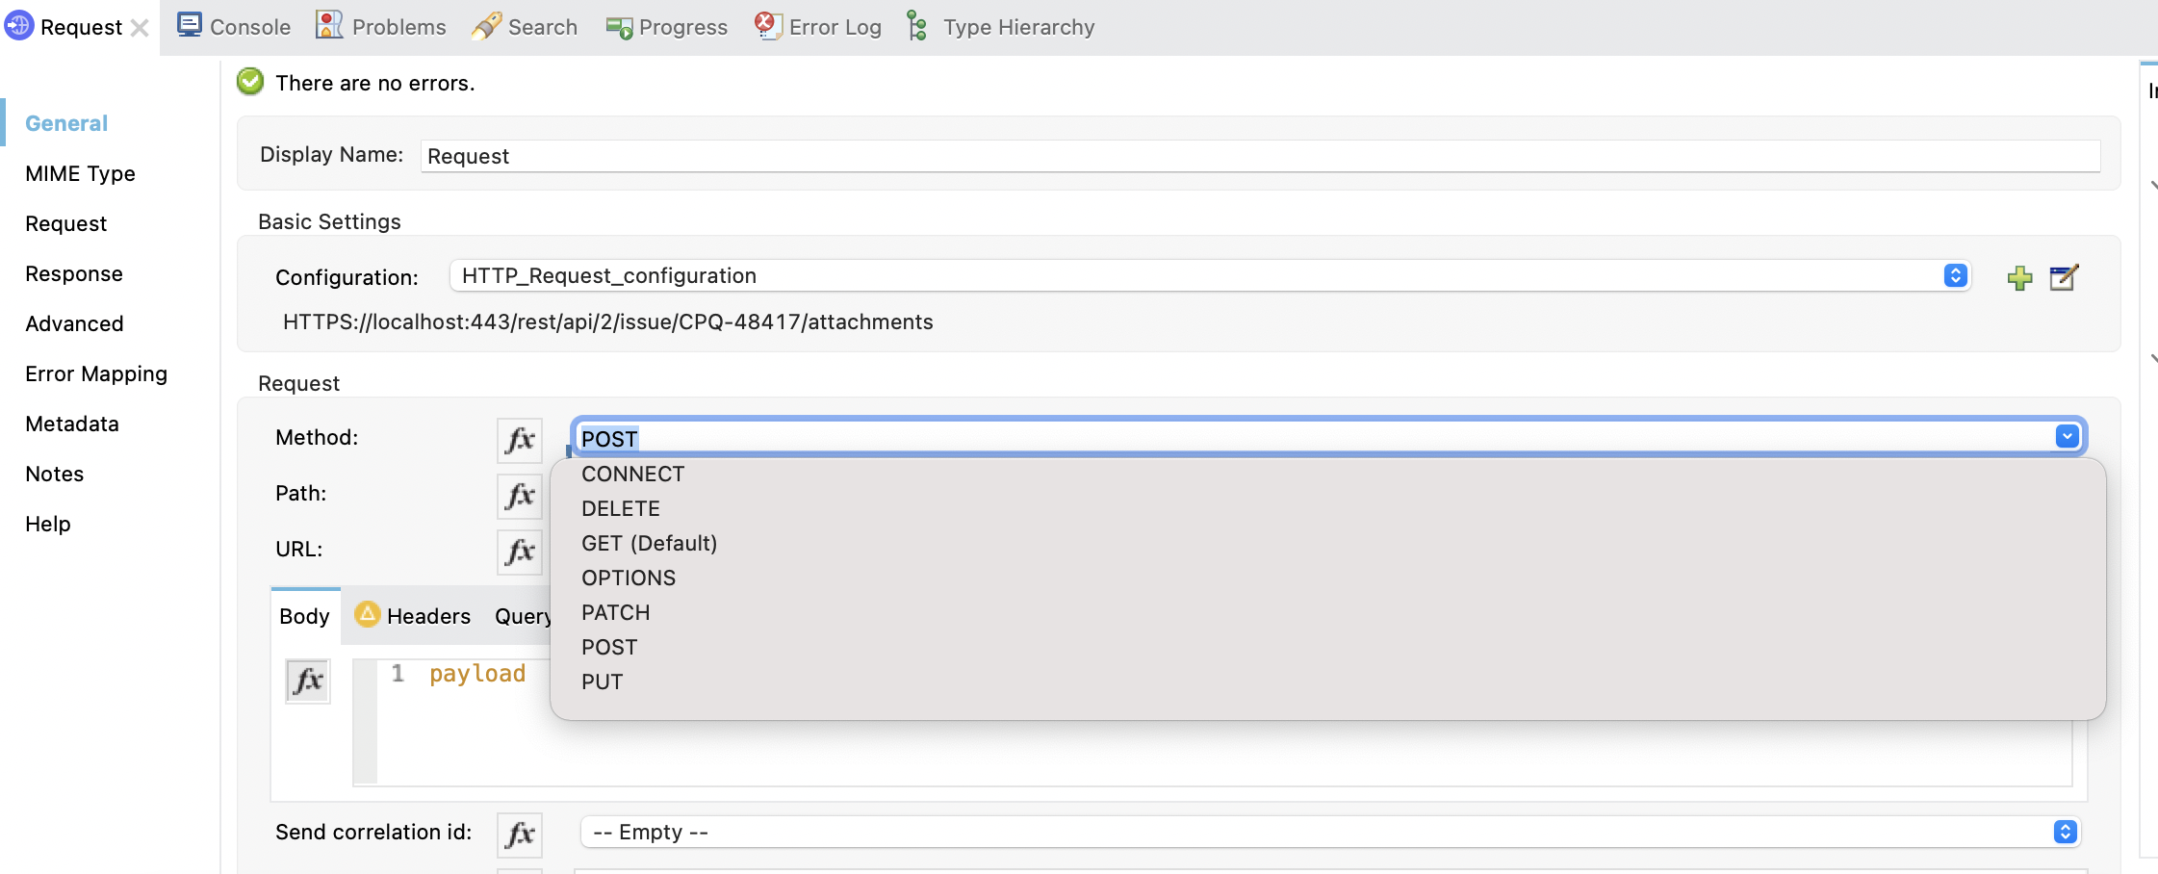Click the fx icon beside the Body editor

pyautogui.click(x=308, y=681)
